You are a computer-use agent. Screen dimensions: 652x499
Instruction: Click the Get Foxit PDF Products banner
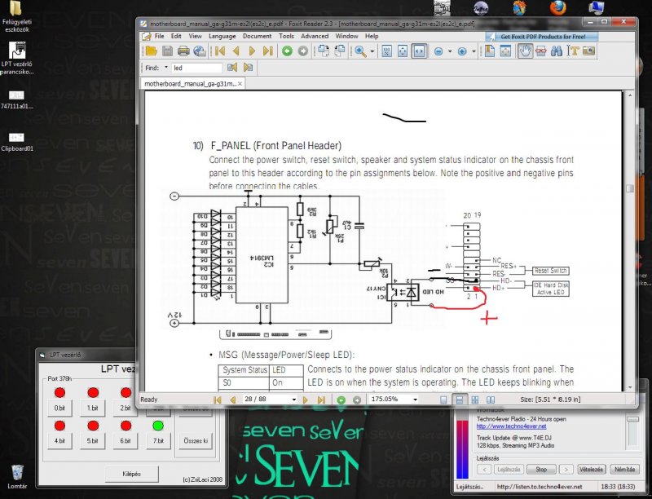tap(542, 37)
